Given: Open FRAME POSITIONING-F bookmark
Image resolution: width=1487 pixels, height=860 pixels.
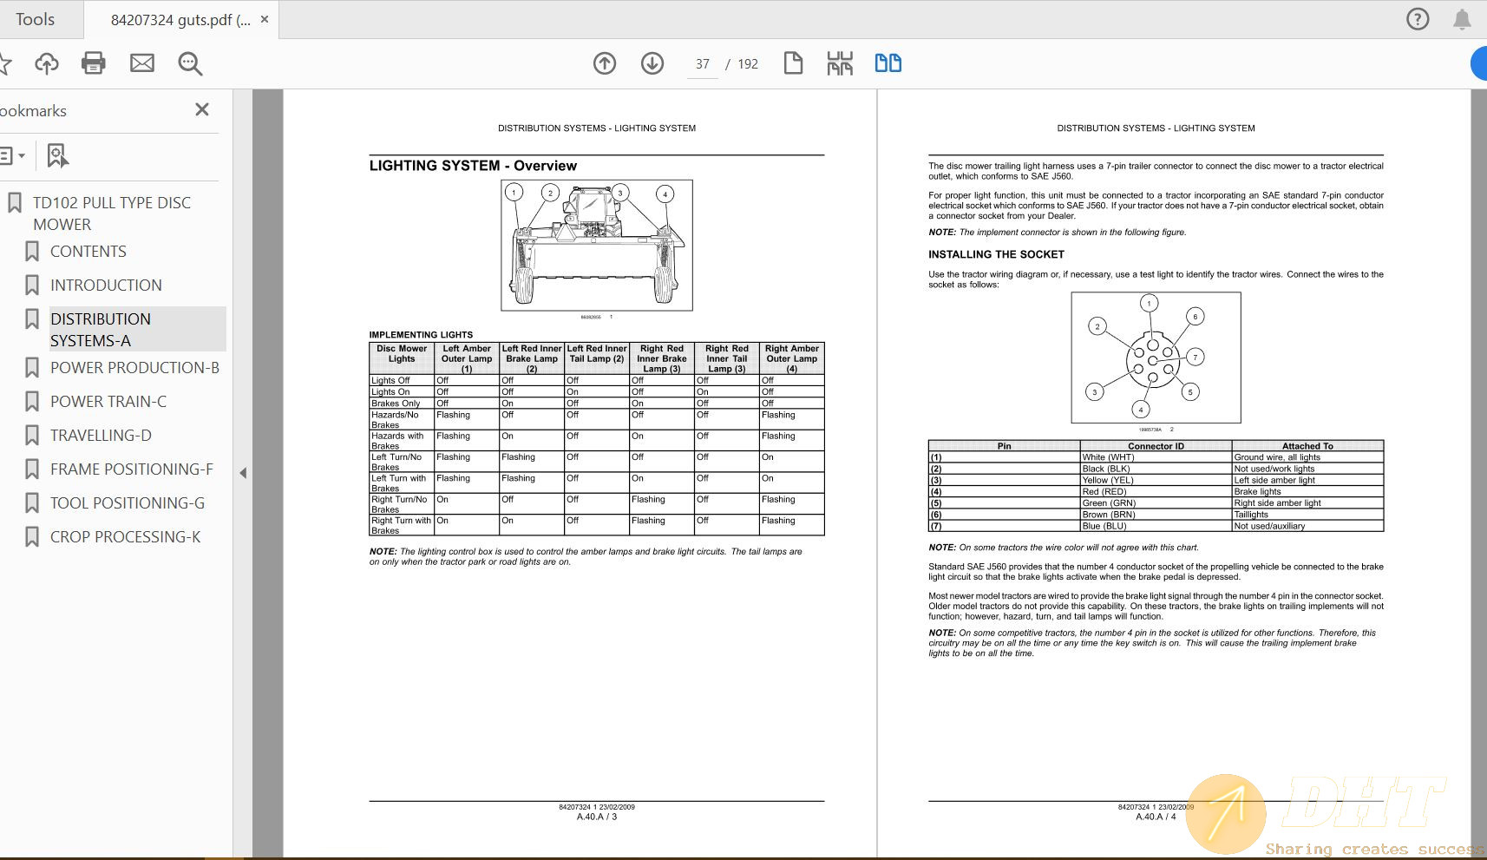Looking at the screenshot, I should click(x=131, y=469).
